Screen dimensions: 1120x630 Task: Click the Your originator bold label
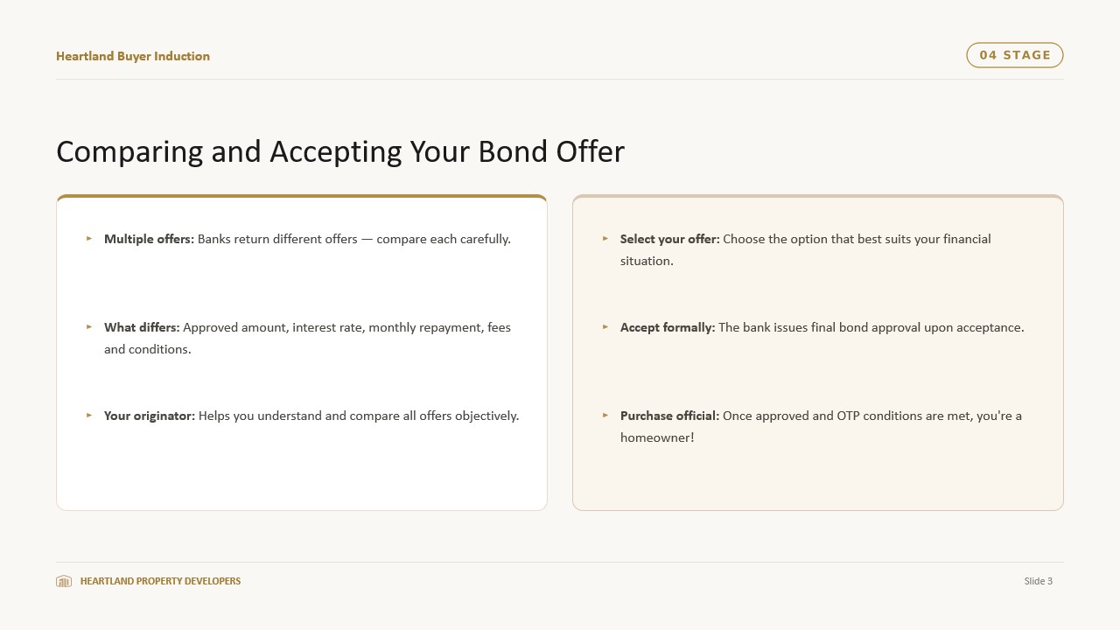(x=150, y=416)
